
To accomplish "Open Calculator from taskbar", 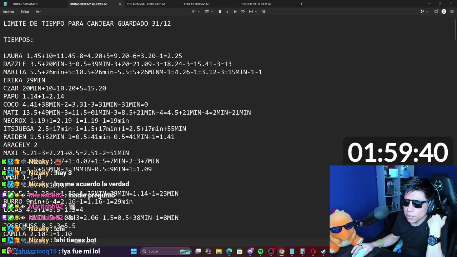I will pyautogui.click(x=302, y=251).
